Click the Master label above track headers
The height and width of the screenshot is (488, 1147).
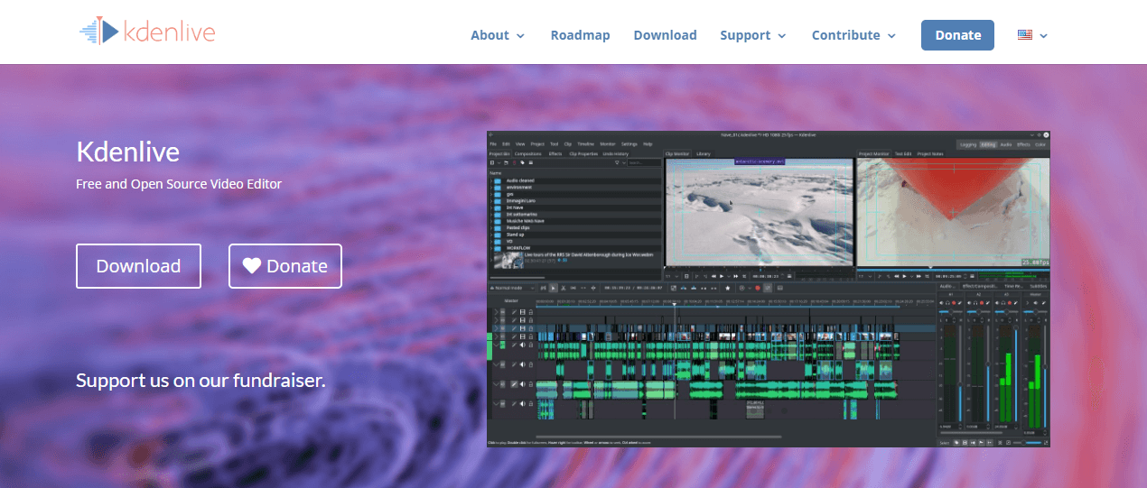[x=511, y=300]
